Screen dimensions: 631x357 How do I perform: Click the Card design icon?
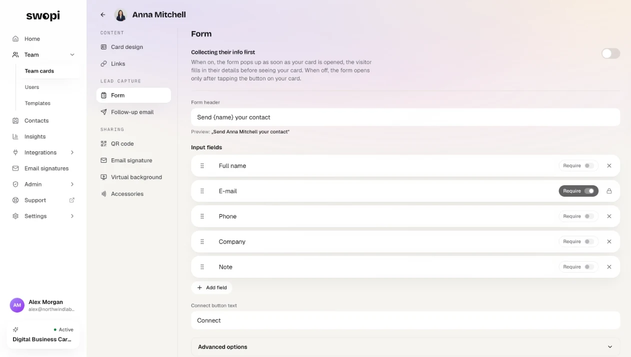coord(103,47)
